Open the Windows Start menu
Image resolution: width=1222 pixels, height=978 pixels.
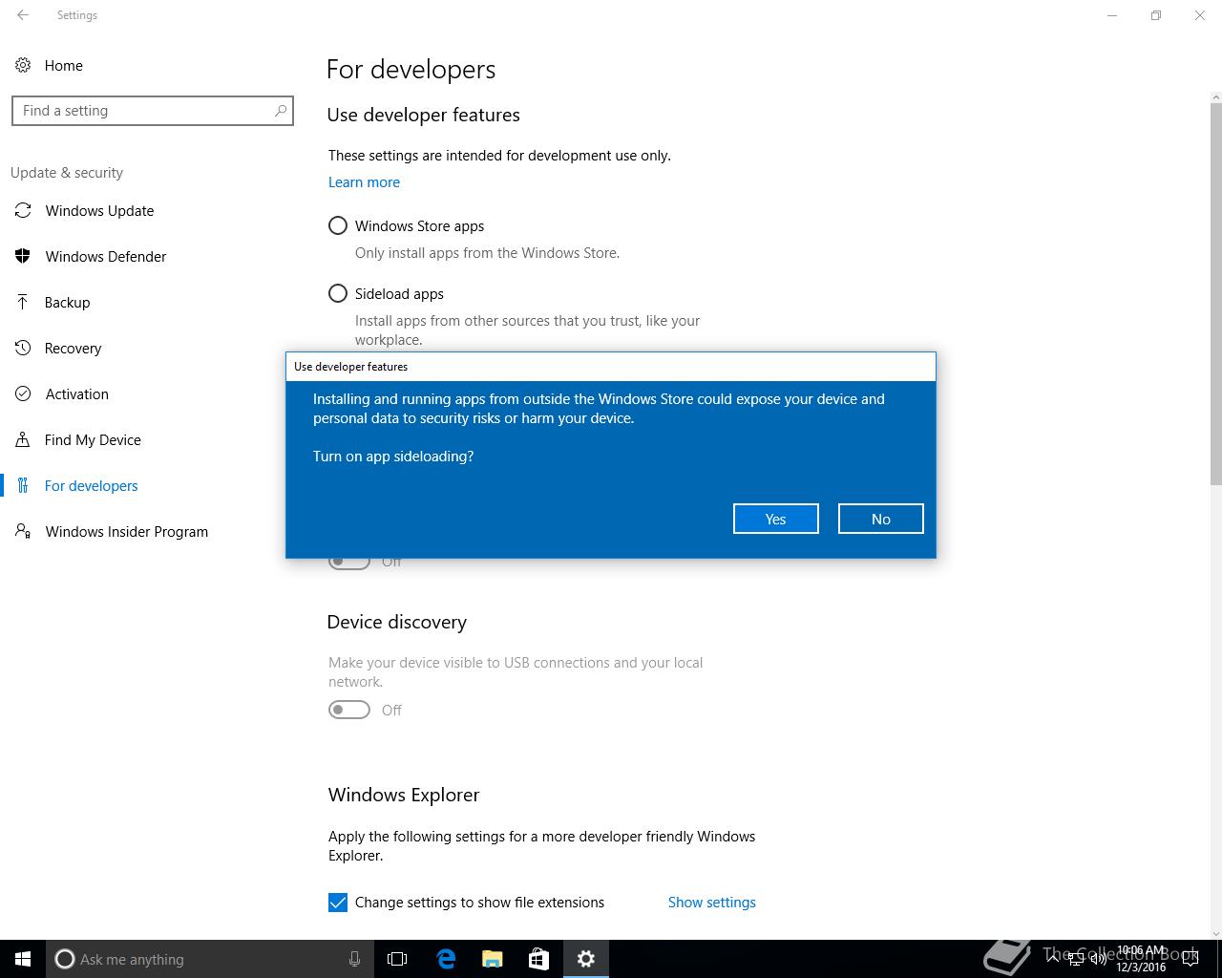[23, 959]
